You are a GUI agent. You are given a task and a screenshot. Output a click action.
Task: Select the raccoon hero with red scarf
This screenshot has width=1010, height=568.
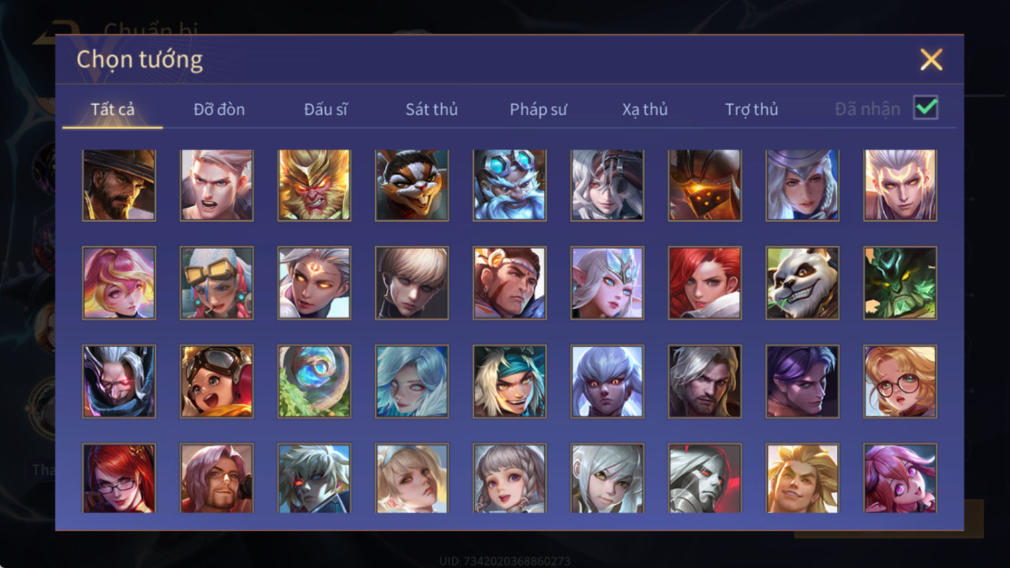tap(411, 185)
